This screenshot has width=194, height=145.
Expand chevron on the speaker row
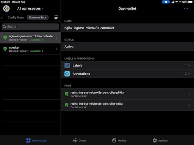click(56, 49)
